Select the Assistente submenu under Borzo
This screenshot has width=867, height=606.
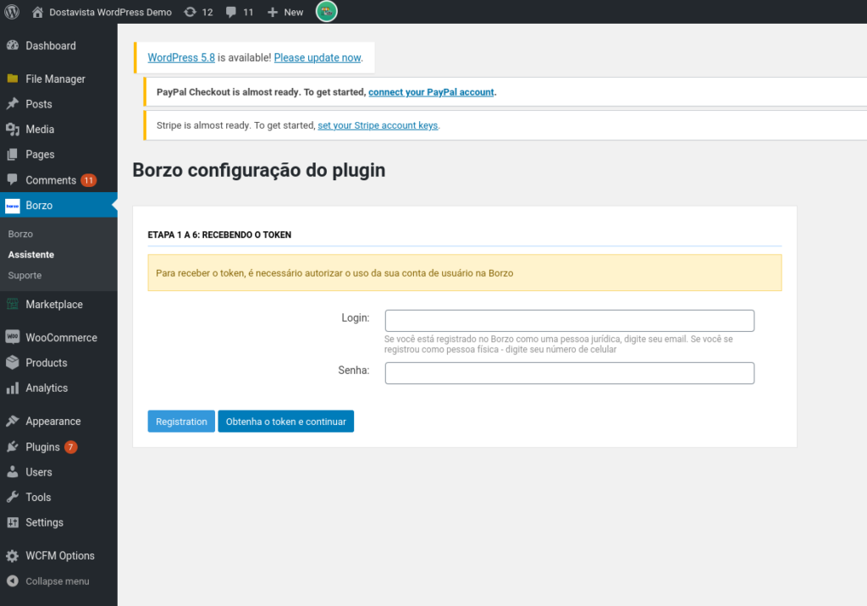30,254
